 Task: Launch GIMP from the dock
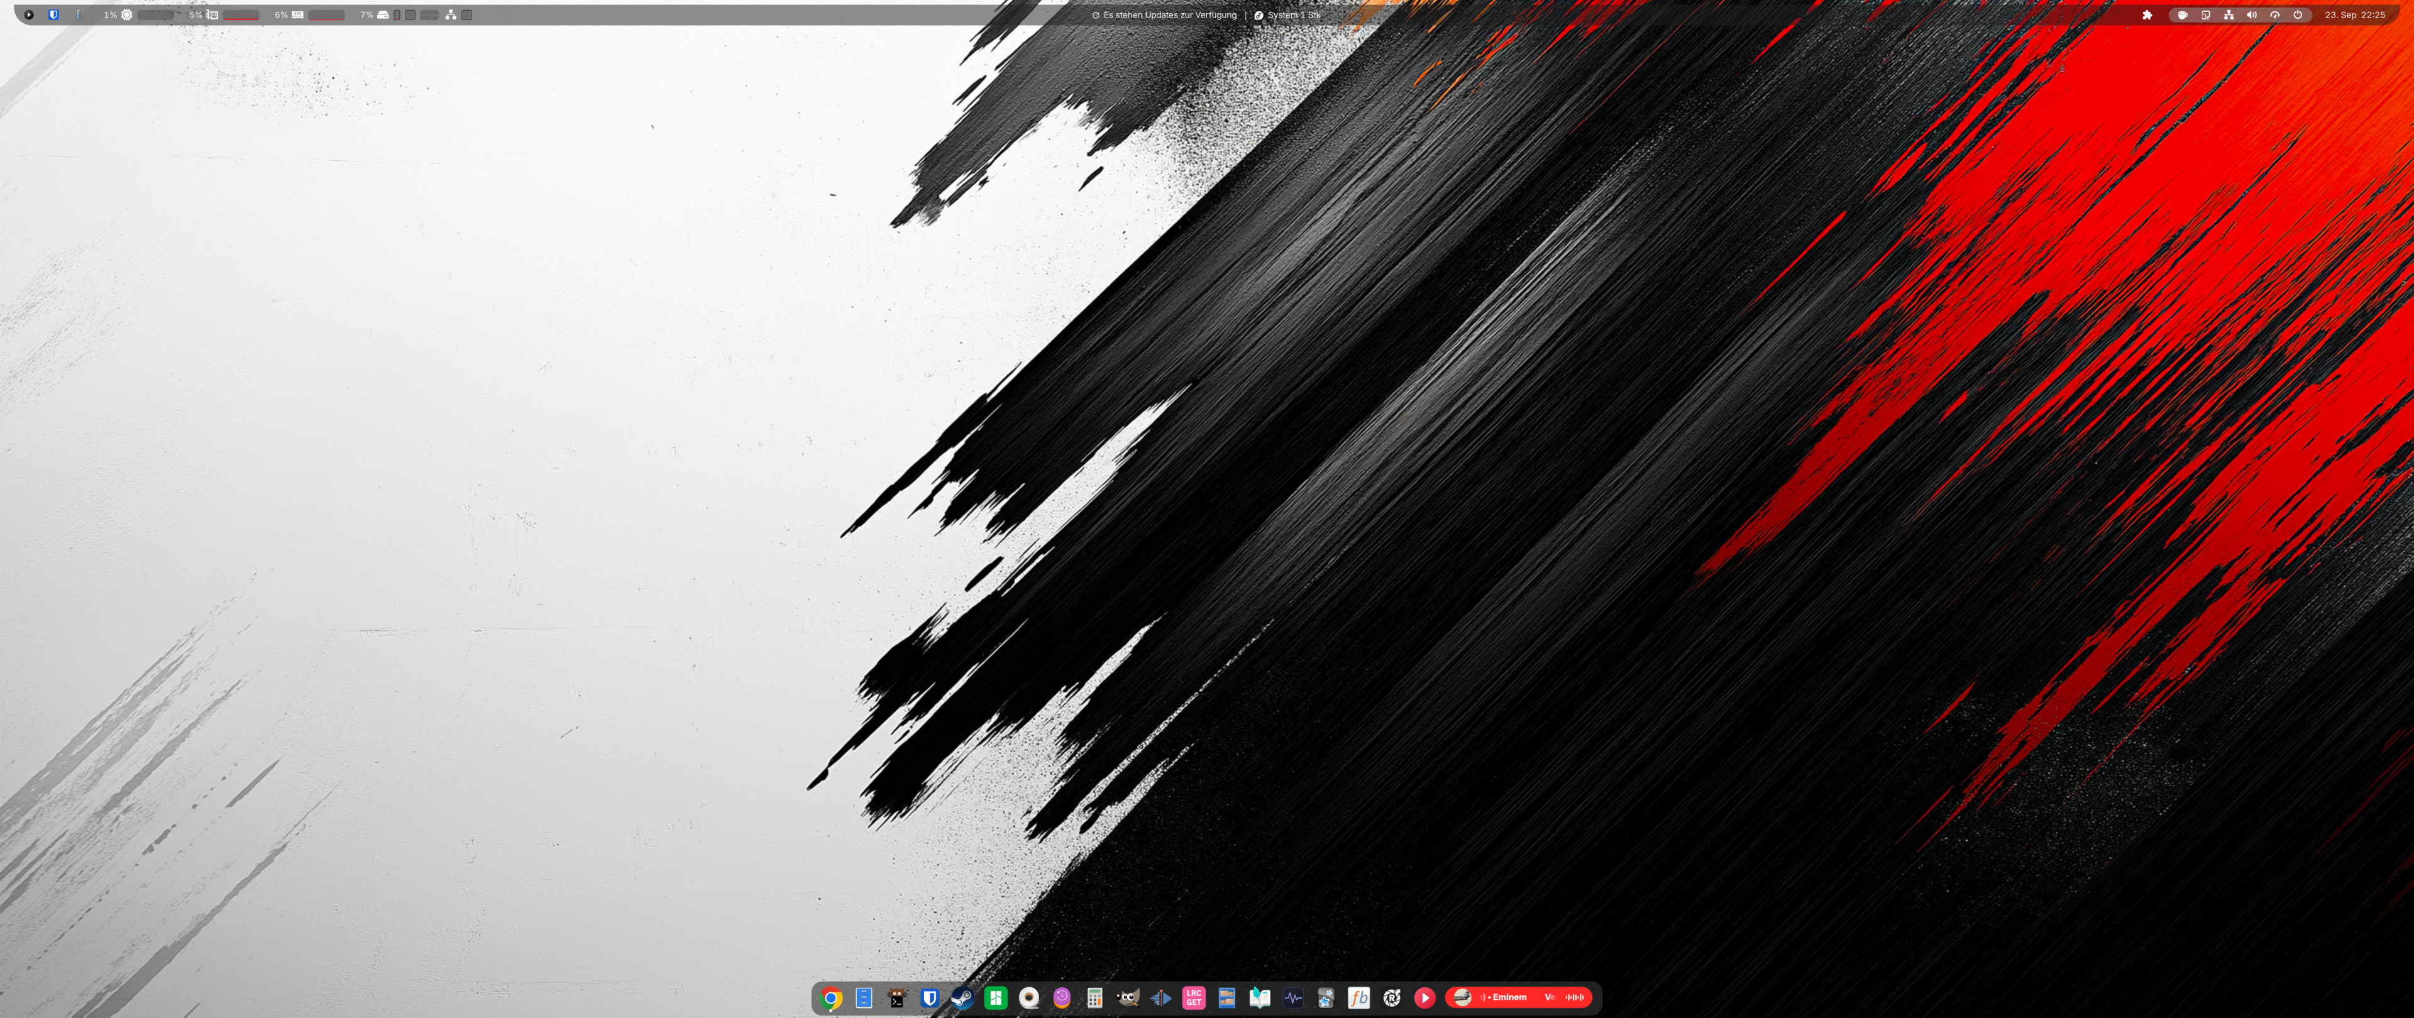(x=1127, y=999)
